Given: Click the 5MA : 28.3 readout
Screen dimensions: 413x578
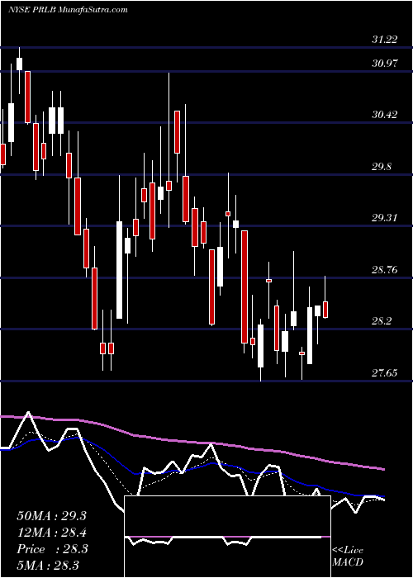Looking at the screenshot, I should tap(48, 565).
